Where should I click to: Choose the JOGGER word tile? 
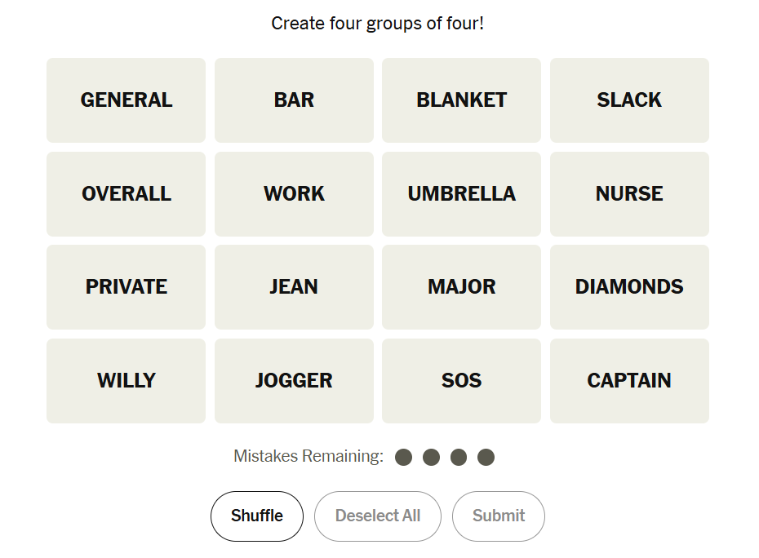pyautogui.click(x=294, y=381)
